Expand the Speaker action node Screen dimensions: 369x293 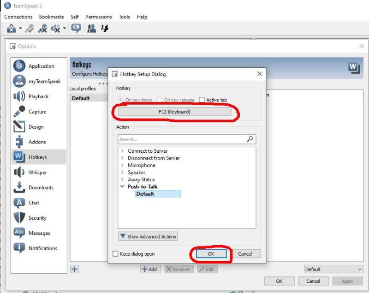122,172
